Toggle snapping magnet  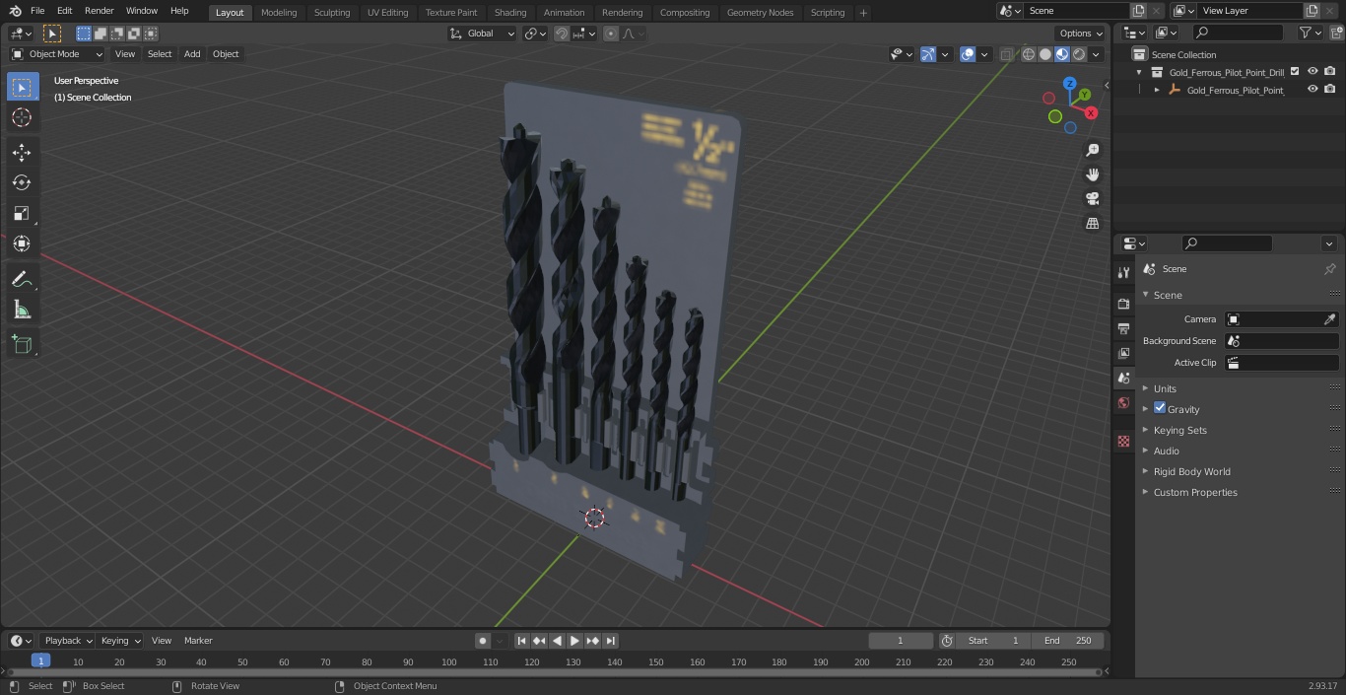tap(561, 34)
